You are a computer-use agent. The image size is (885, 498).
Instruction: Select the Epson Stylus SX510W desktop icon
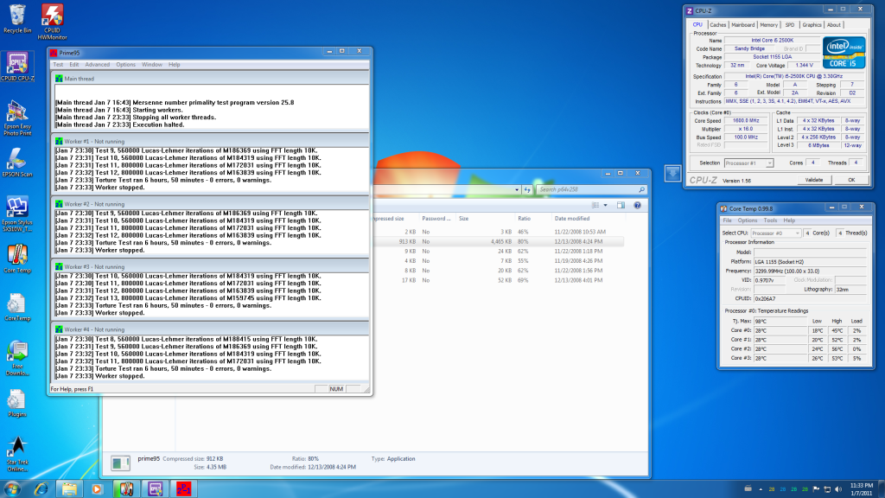click(17, 214)
